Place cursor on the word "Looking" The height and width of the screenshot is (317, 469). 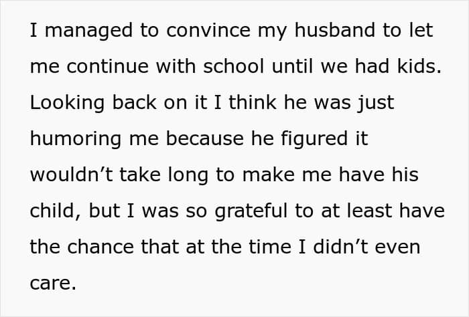tap(66, 104)
